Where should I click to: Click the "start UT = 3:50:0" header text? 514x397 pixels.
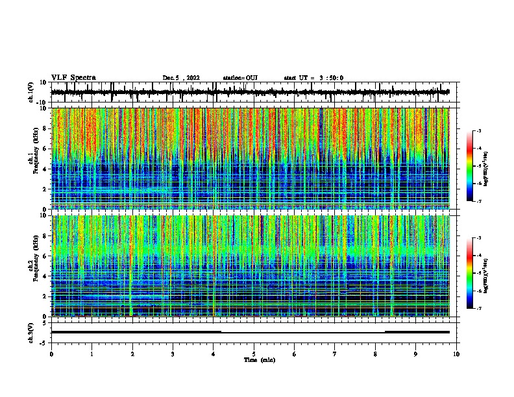(313, 78)
